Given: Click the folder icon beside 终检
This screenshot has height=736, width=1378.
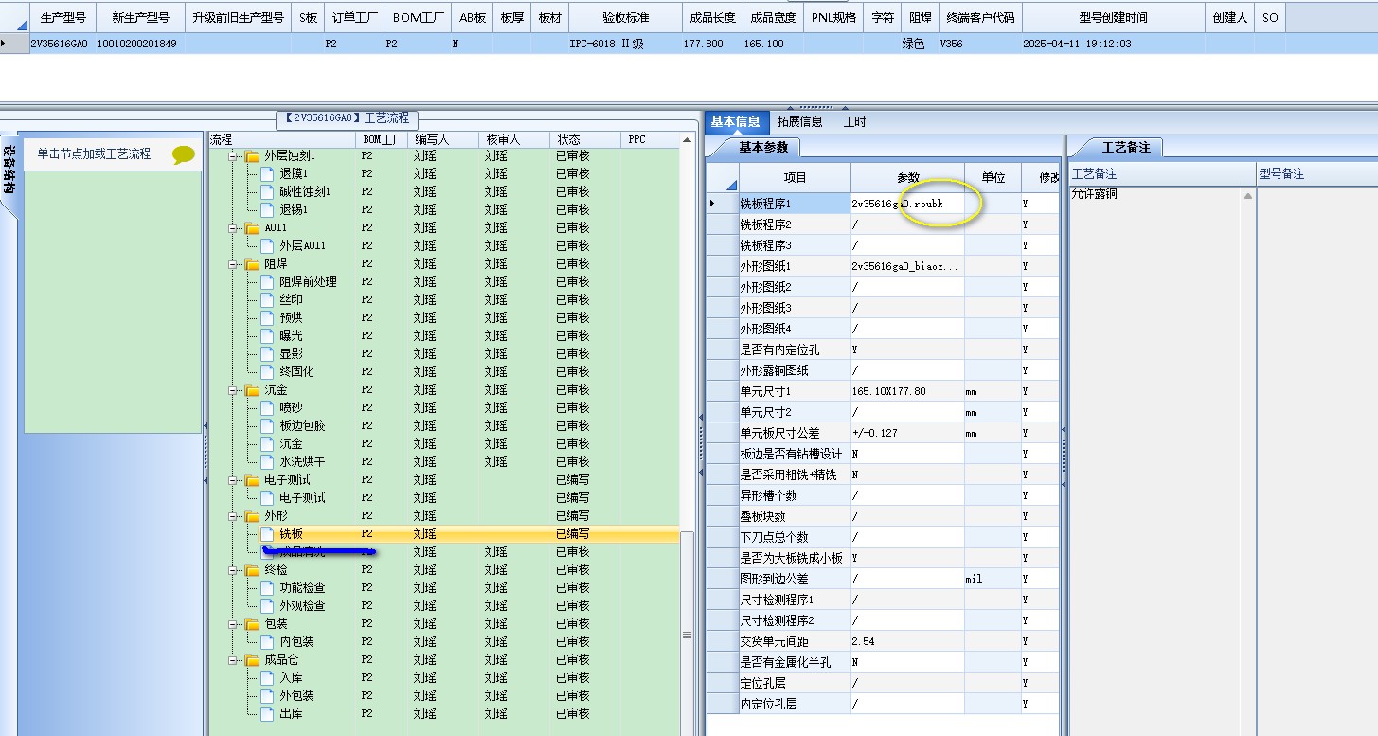Looking at the screenshot, I should (252, 569).
